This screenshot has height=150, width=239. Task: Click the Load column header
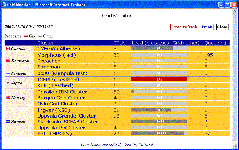point(166,43)
